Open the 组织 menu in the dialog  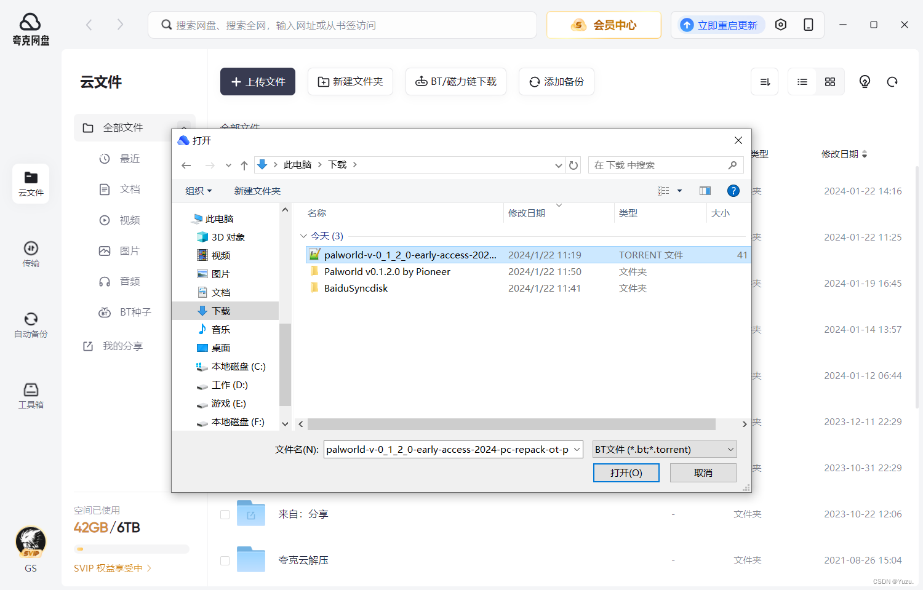[x=198, y=190]
